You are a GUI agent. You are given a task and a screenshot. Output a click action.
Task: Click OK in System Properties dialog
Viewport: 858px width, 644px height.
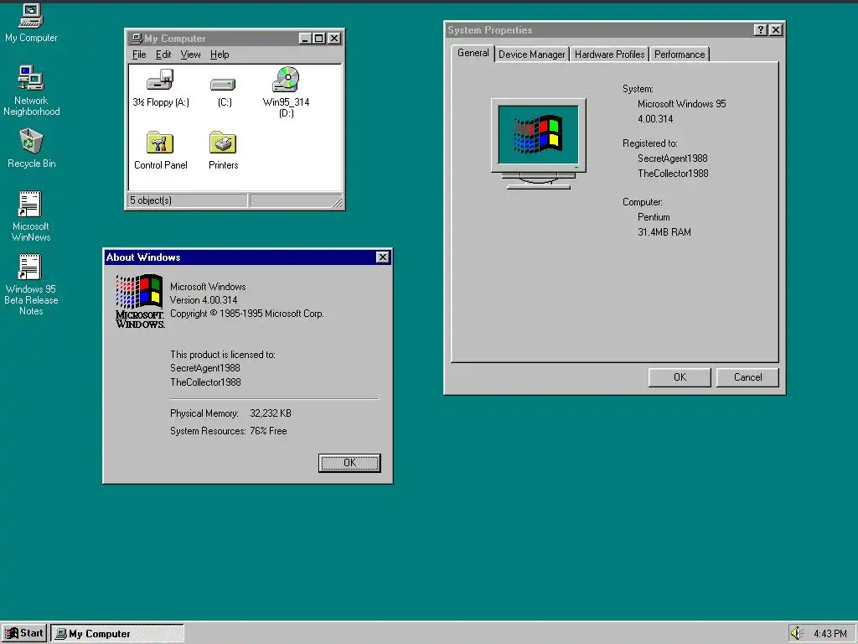tap(680, 377)
